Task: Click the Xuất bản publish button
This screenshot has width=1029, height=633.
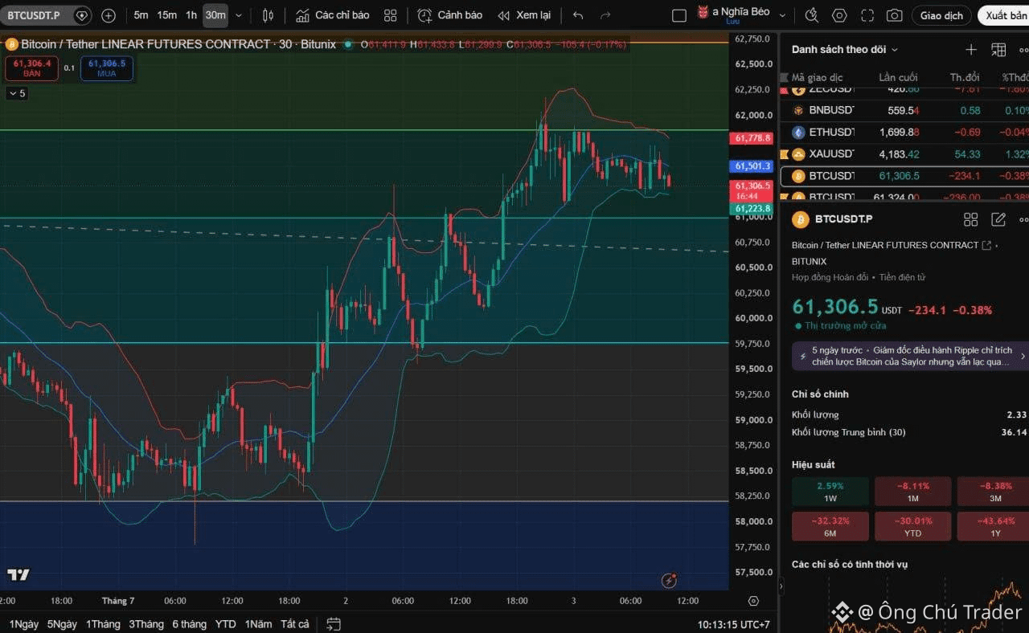Action: 1005,15
